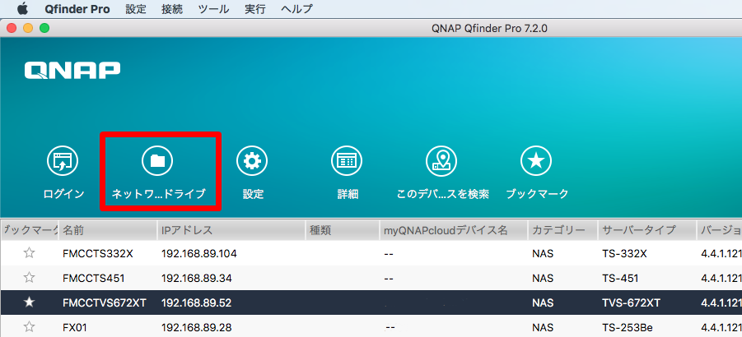
Task: Toggle bookmark star for FMCCTS332X
Action: click(x=30, y=253)
